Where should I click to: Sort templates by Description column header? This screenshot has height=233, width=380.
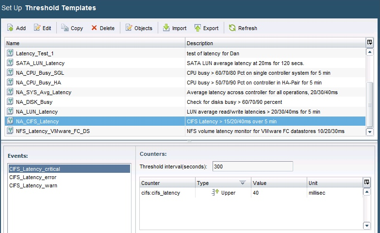tap(275, 43)
